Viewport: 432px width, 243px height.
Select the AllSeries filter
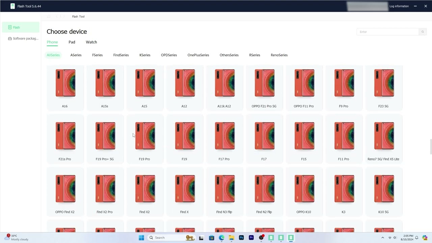click(x=53, y=55)
